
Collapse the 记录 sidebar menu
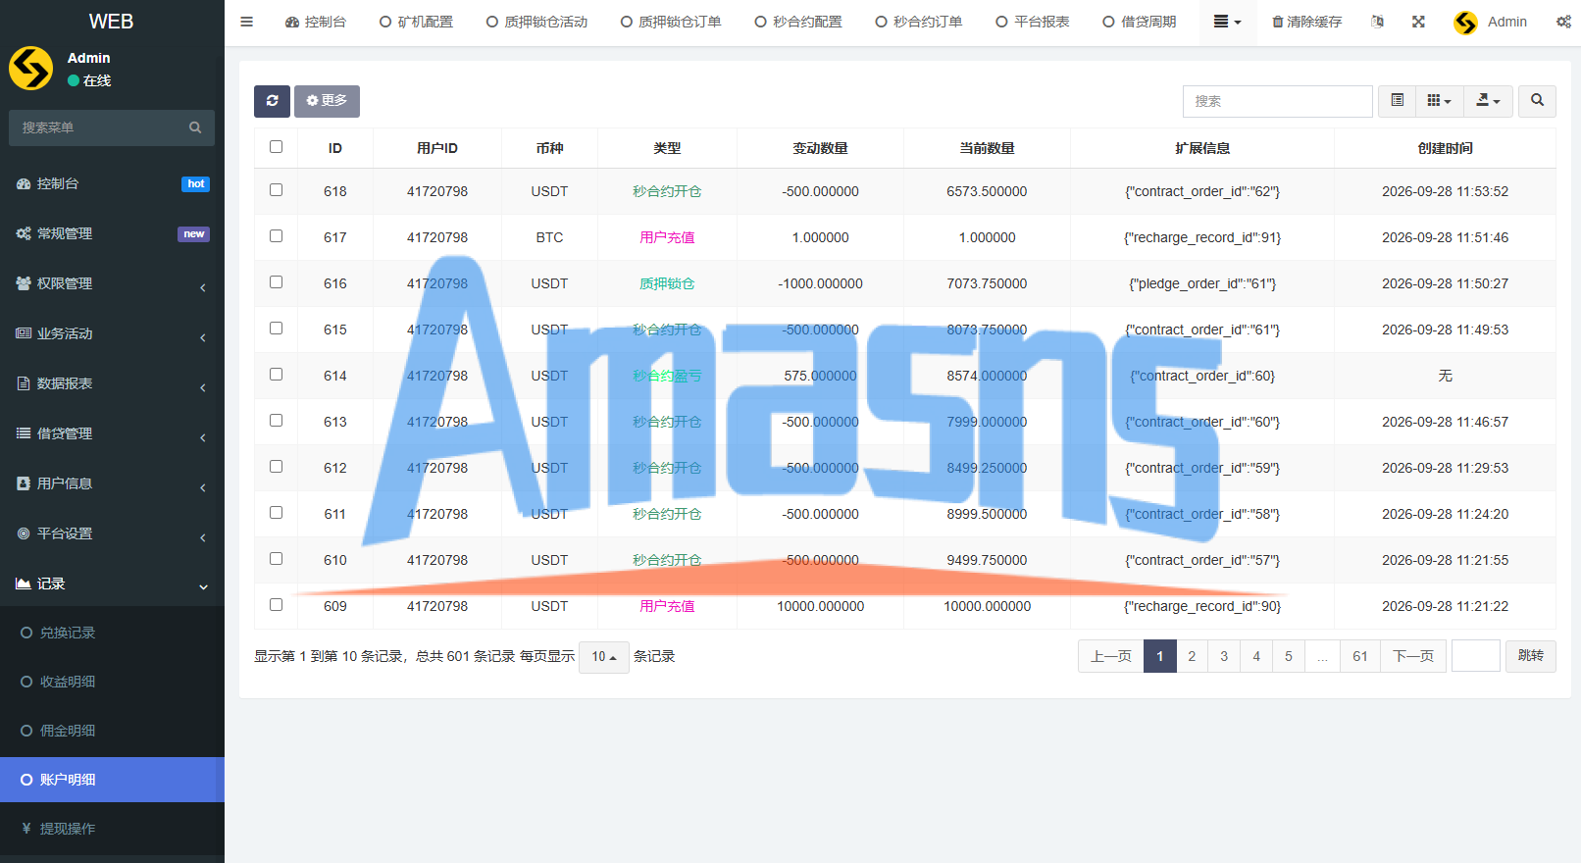tap(113, 584)
